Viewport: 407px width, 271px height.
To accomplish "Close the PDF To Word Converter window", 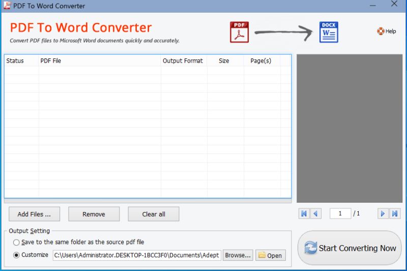I will [x=394, y=4].
